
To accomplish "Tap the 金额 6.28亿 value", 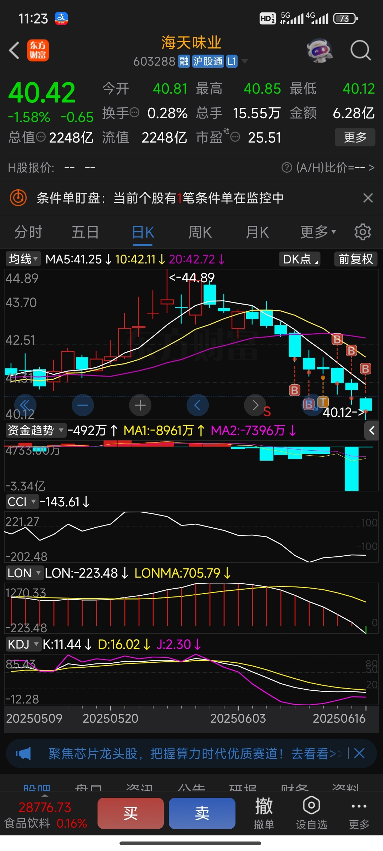I will point(354,113).
